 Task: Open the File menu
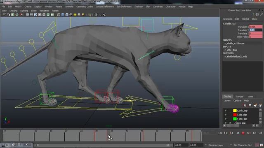coord(3,7)
